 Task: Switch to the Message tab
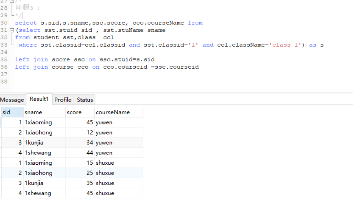[x=12, y=100]
